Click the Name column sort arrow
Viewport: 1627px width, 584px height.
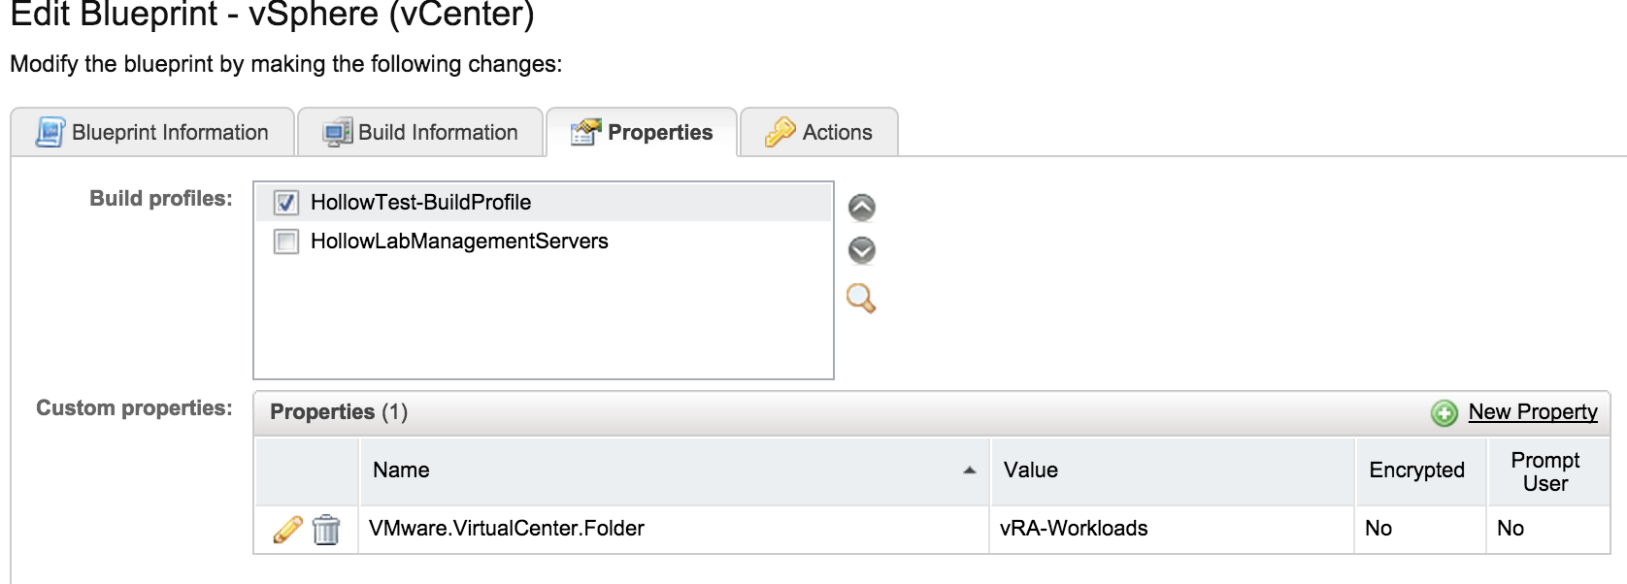tap(969, 470)
